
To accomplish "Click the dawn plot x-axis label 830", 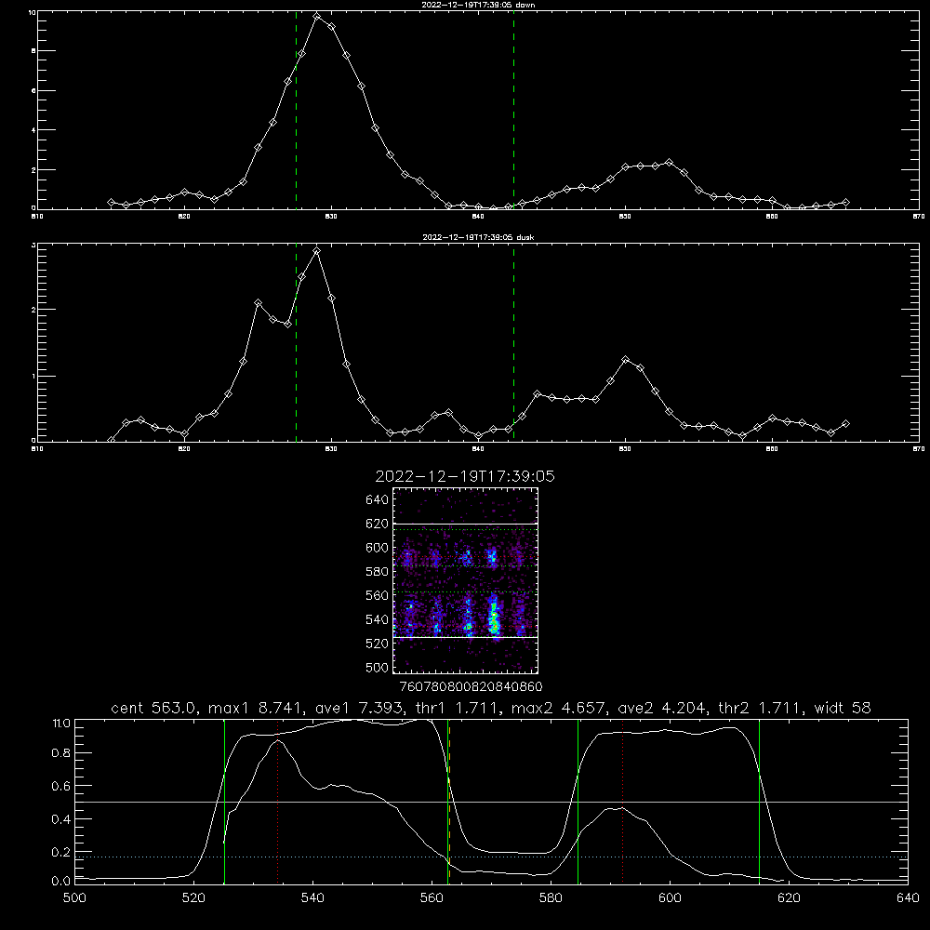I will click(331, 217).
